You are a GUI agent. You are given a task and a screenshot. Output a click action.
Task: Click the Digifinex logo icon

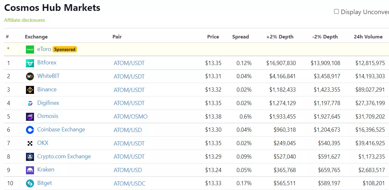(x=30, y=103)
